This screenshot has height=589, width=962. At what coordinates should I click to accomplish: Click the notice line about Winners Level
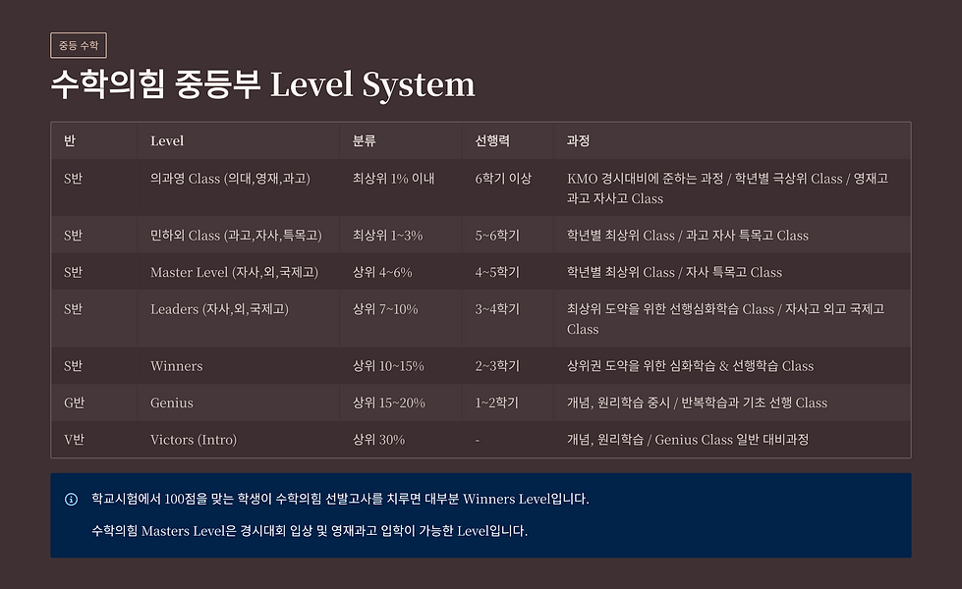click(341, 499)
